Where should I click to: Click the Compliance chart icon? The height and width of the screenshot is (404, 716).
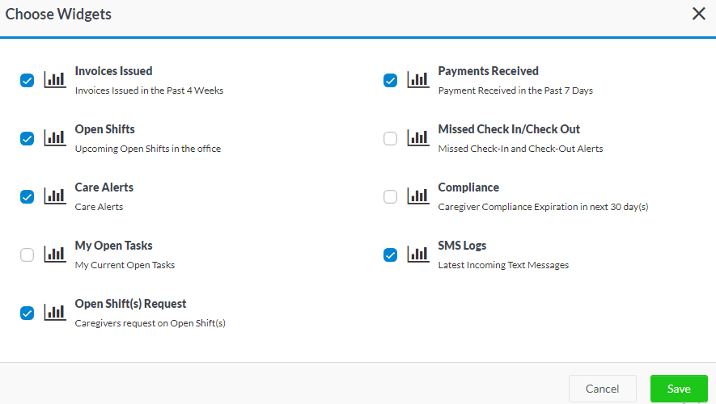[x=418, y=196]
